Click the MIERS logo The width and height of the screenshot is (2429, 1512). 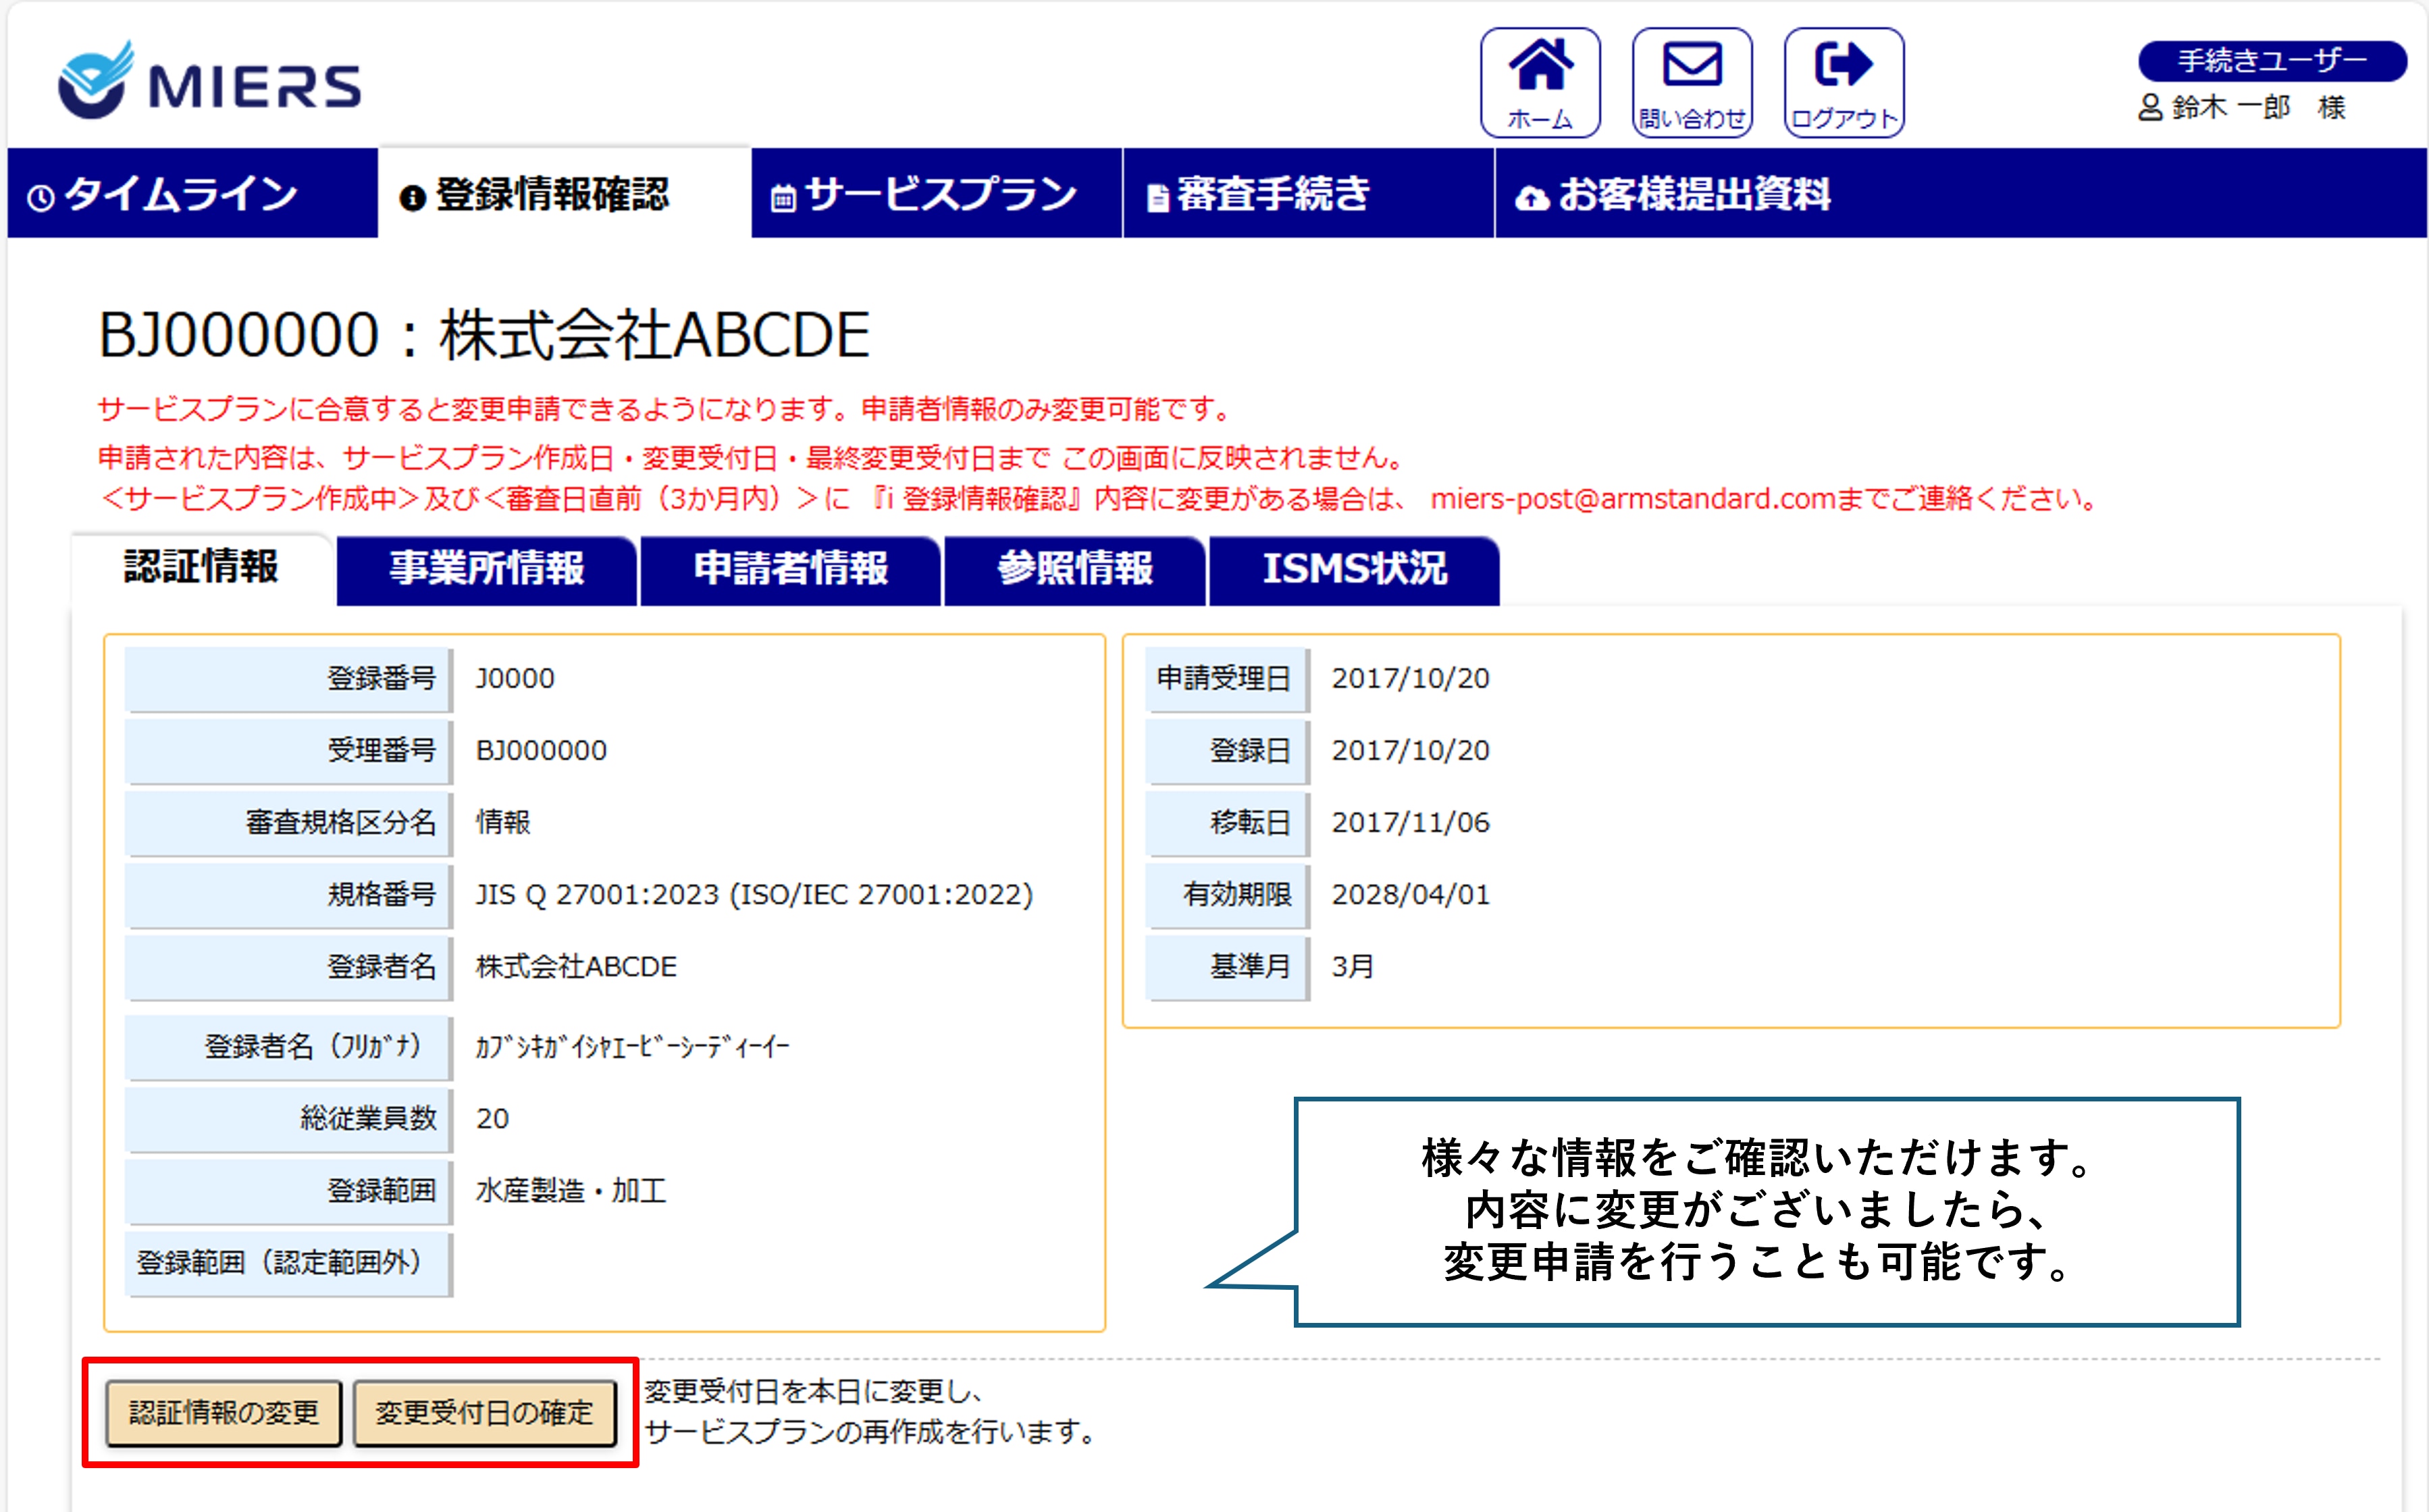click(209, 81)
